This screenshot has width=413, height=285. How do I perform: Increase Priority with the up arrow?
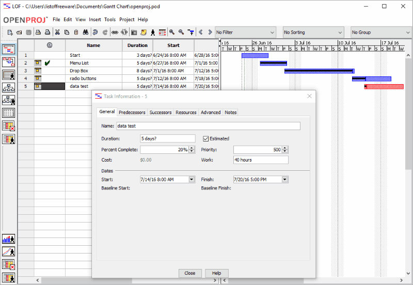[x=285, y=148]
